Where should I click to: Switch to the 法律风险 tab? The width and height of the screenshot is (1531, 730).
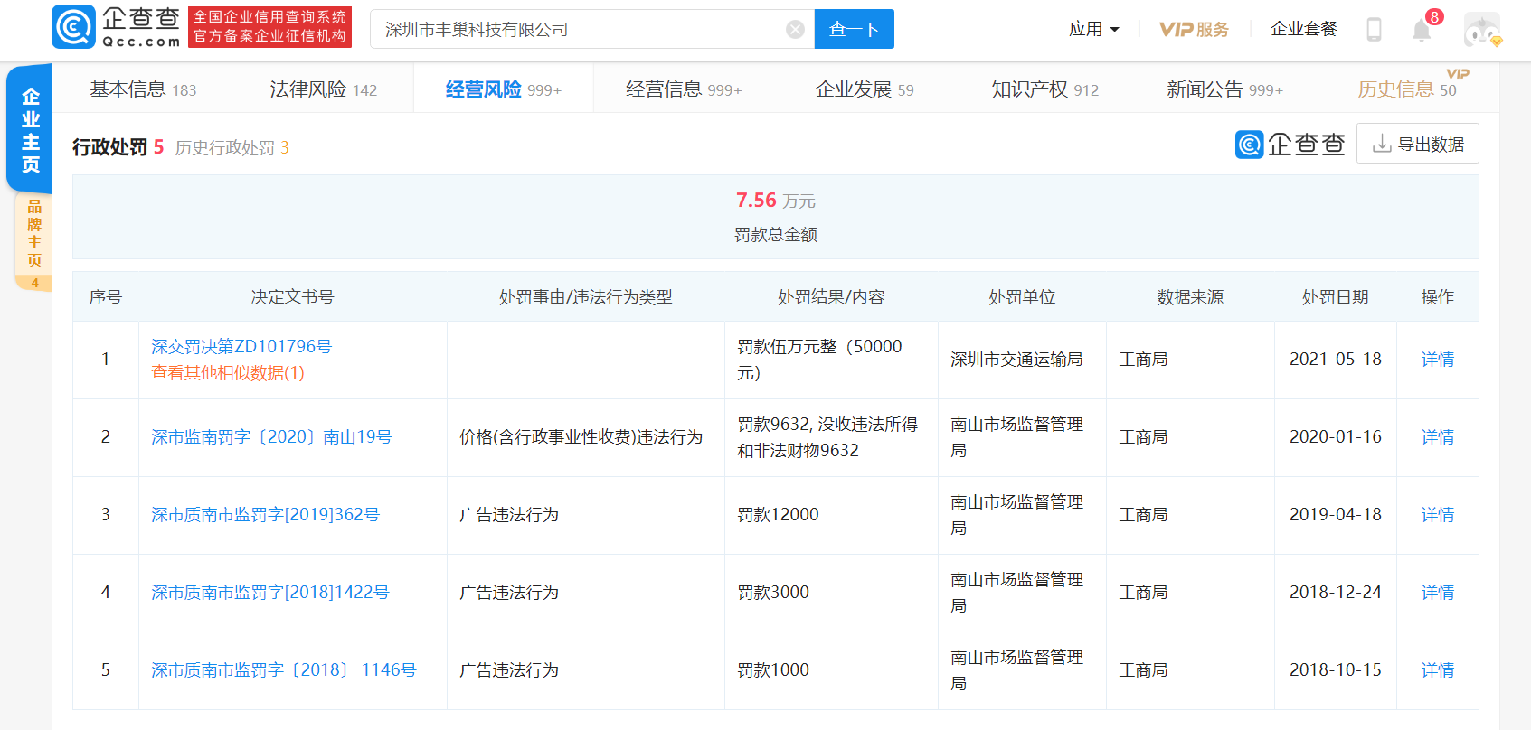click(x=323, y=89)
